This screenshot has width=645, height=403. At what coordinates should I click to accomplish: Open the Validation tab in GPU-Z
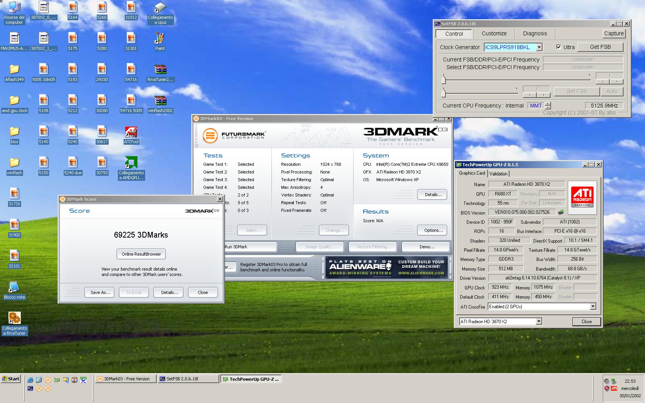pyautogui.click(x=498, y=173)
